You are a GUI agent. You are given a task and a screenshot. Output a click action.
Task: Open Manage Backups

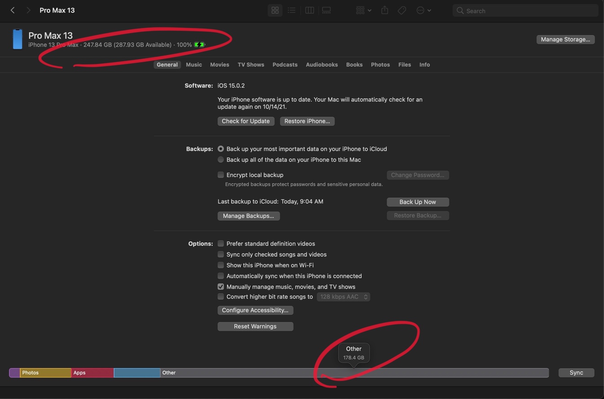point(248,216)
